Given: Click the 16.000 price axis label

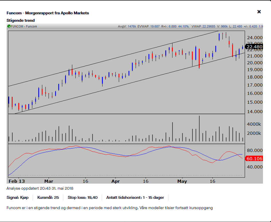Looking at the screenshot, I should coord(255,93).
